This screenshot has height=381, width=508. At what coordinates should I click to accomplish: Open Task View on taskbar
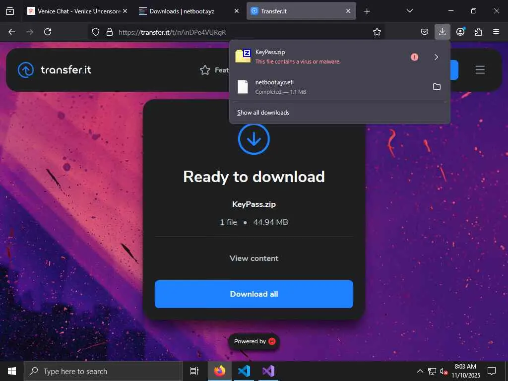point(194,371)
